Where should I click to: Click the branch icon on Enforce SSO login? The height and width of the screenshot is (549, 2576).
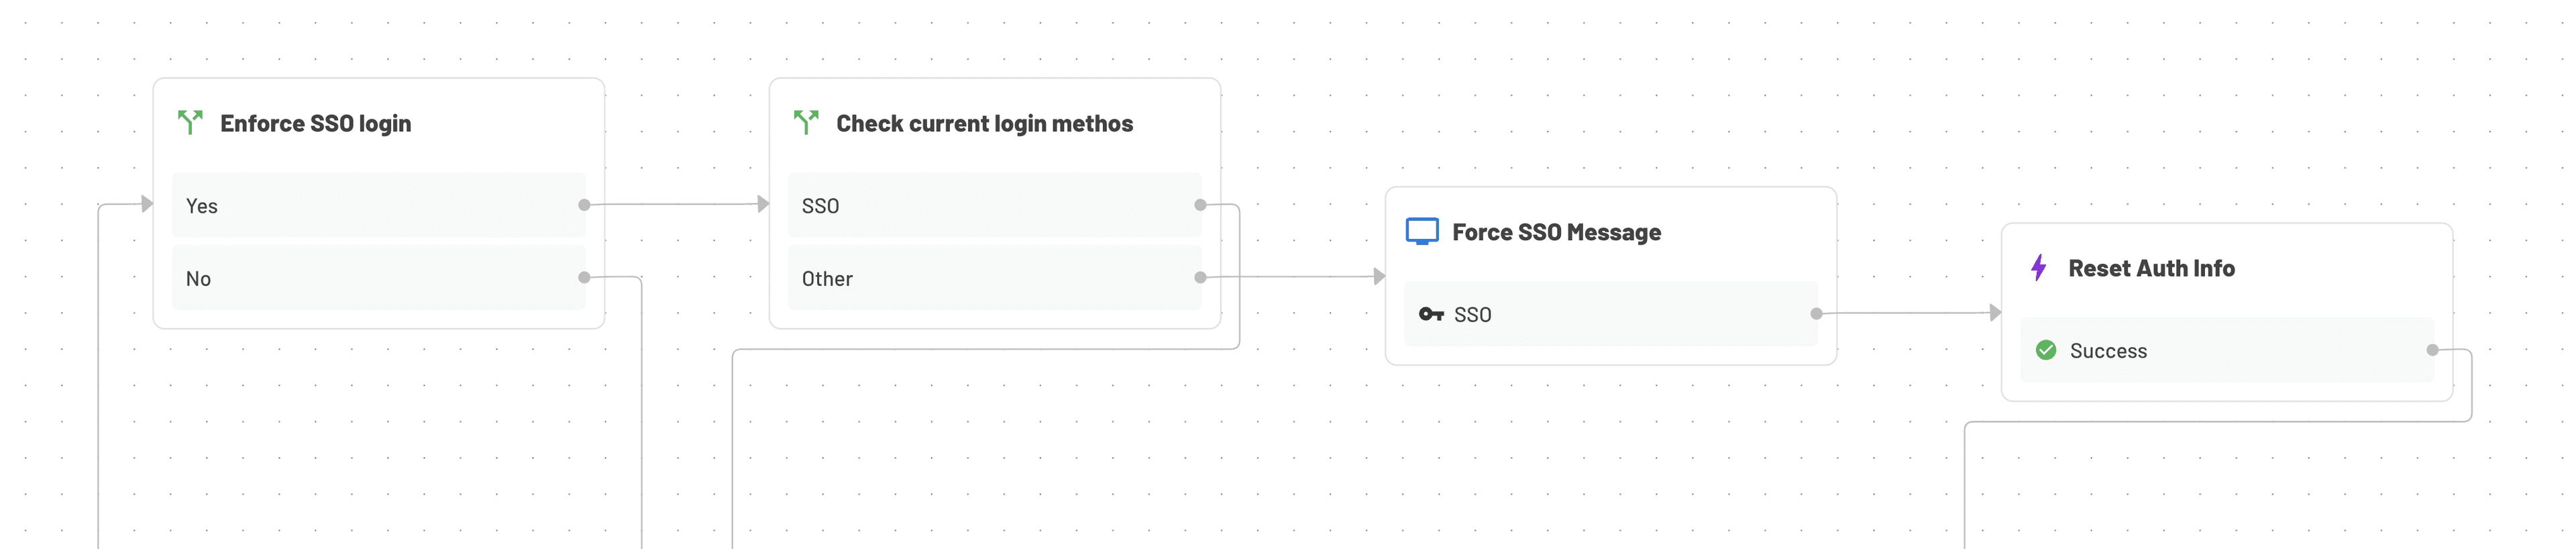[x=192, y=122]
